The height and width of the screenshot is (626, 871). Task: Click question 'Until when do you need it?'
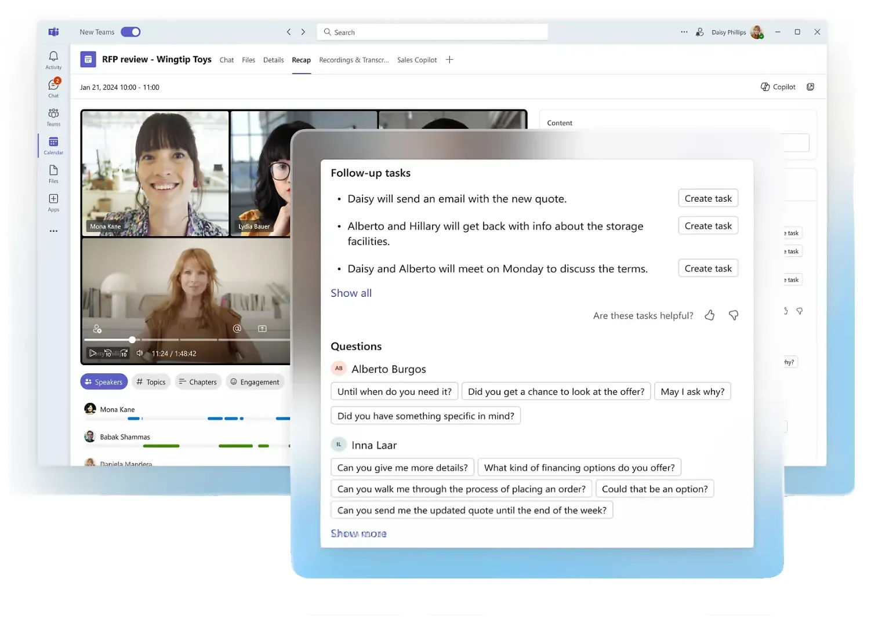point(394,391)
